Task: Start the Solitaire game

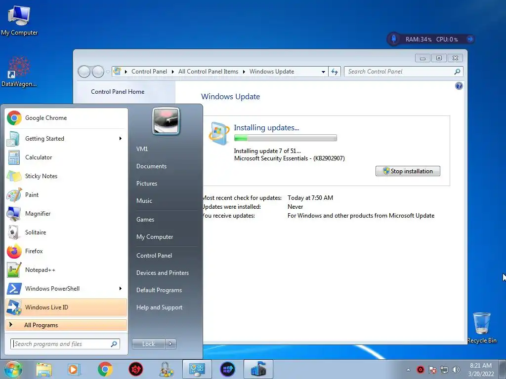Action: point(66,232)
